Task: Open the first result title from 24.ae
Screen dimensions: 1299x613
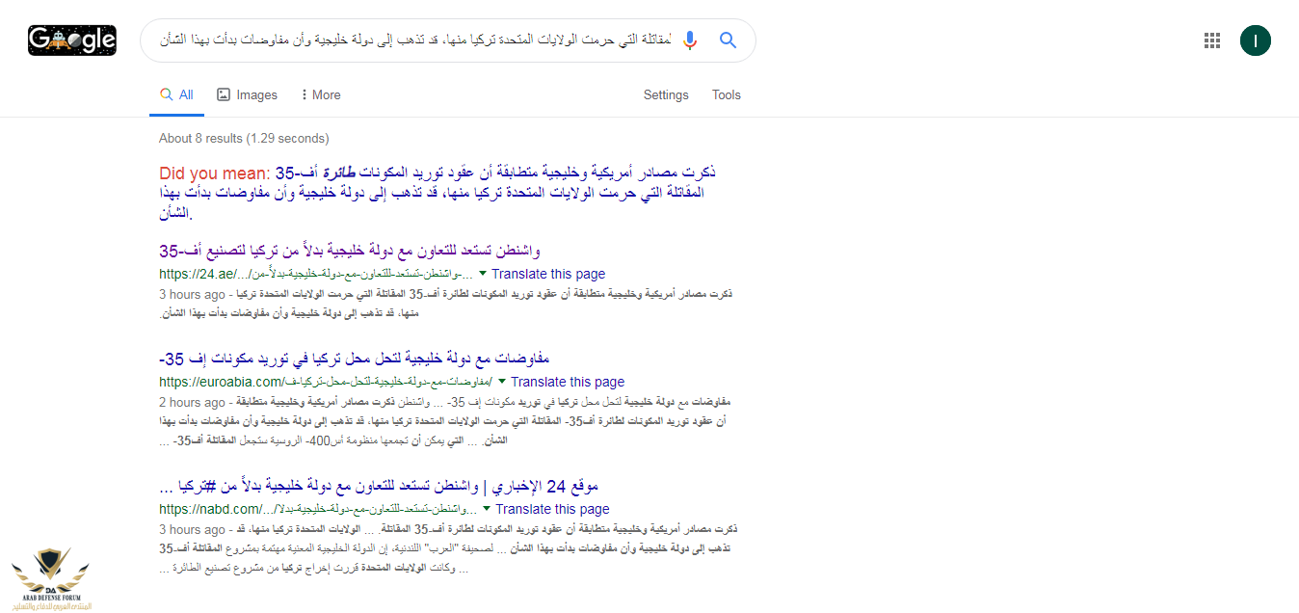Action: point(355,252)
